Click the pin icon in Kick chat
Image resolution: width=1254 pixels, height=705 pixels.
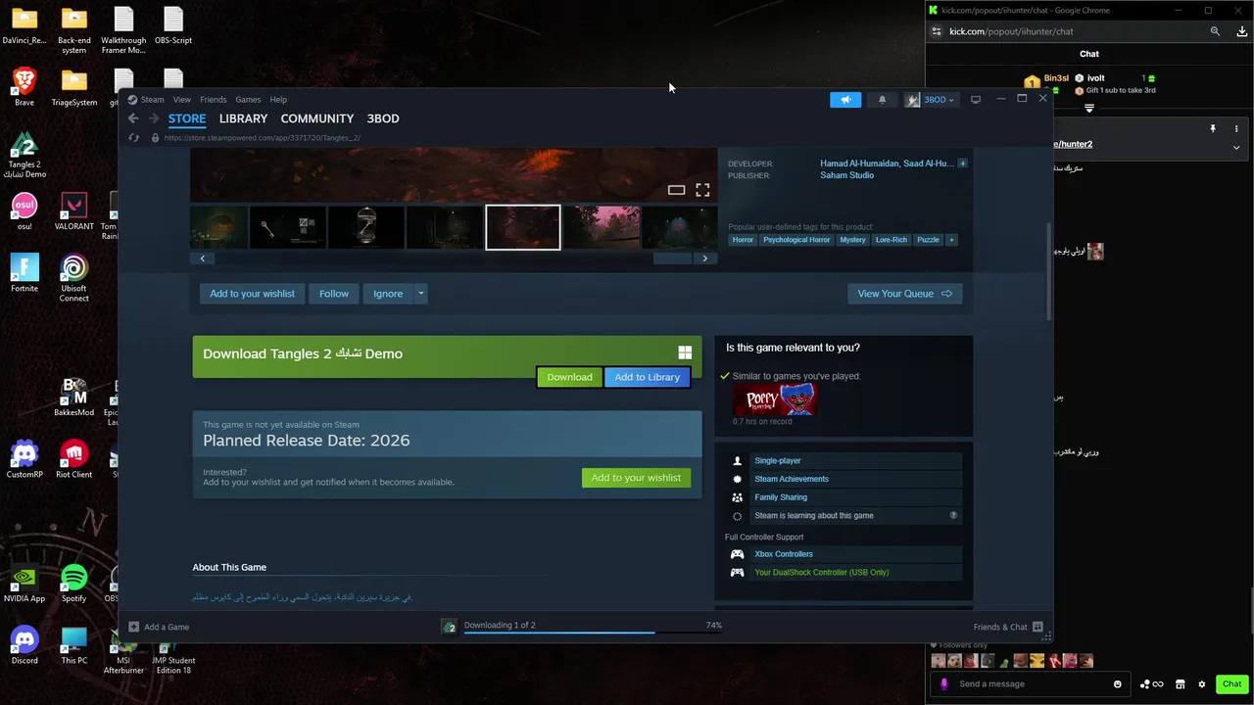coord(1213,129)
